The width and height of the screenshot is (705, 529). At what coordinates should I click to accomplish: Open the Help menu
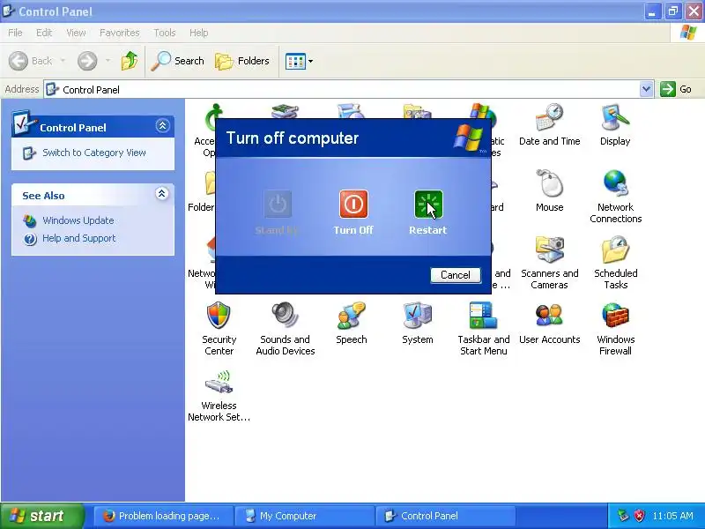pyautogui.click(x=199, y=33)
